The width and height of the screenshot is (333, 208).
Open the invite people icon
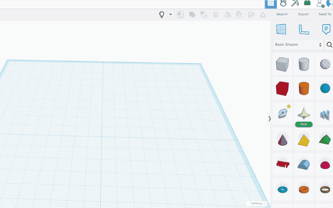[x=320, y=4]
